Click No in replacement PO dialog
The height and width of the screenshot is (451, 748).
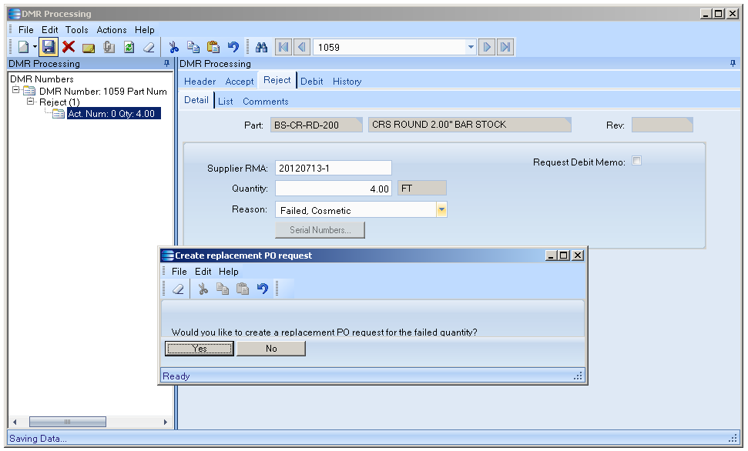point(271,349)
